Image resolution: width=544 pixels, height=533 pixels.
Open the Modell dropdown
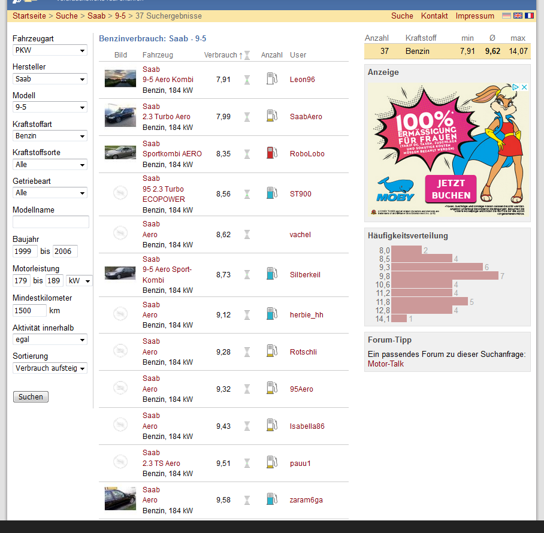50,107
